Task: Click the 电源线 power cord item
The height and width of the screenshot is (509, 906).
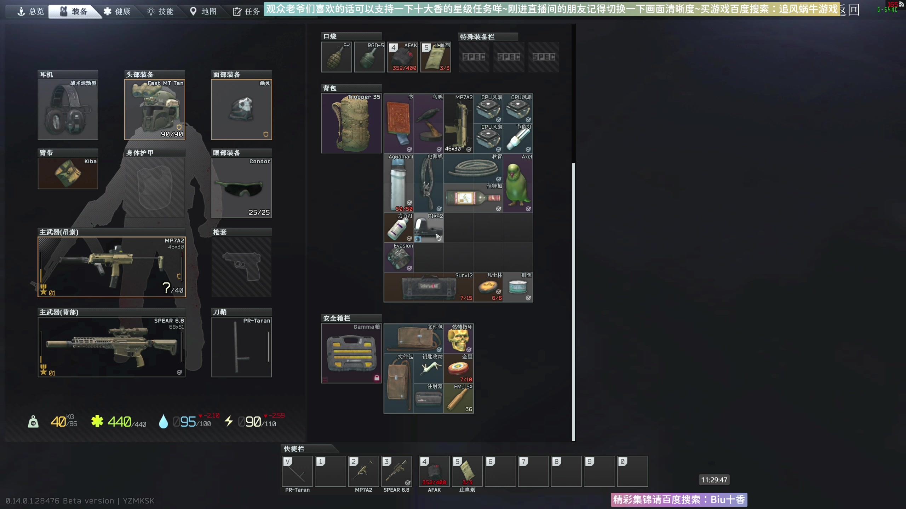Action: tap(429, 183)
